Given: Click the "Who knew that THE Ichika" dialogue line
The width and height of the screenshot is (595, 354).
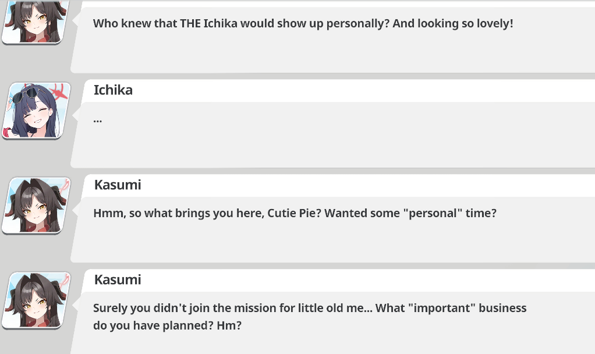Looking at the screenshot, I should click(x=303, y=24).
